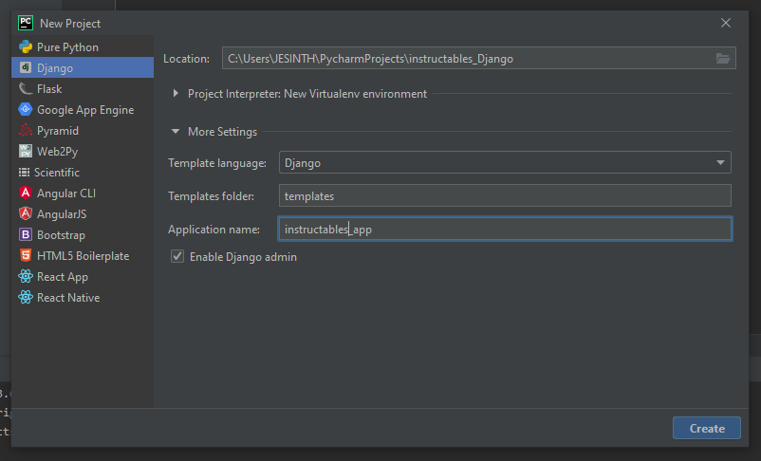Select the Angular CLI icon
Image resolution: width=761 pixels, height=461 pixels.
tap(26, 194)
